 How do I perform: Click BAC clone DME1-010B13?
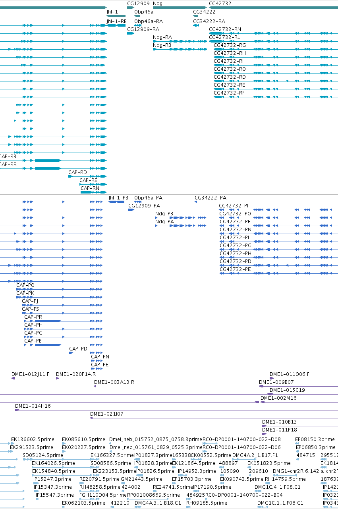pyautogui.click(x=279, y=422)
